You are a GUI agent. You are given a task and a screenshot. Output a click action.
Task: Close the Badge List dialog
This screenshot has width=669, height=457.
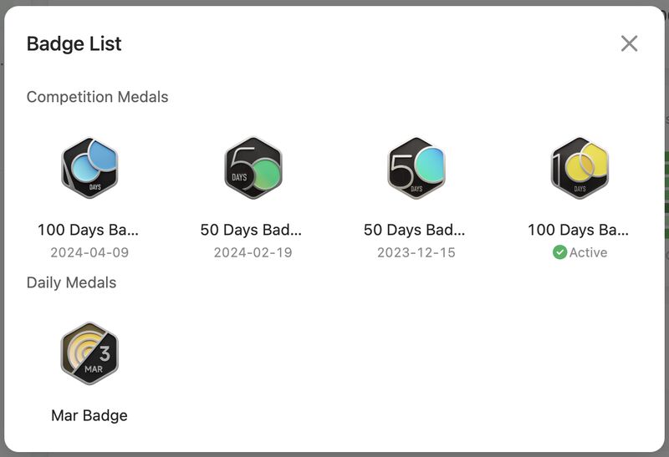pos(629,43)
